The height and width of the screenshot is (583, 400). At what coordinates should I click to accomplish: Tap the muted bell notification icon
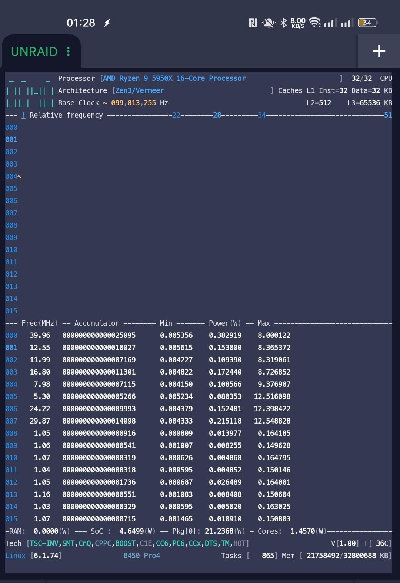click(x=268, y=23)
